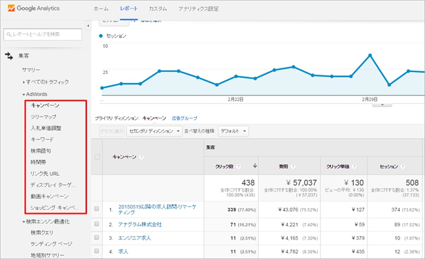Viewport: 425px width, 259px height.
Task: Click the クリック単価 column header
Action: point(338,166)
